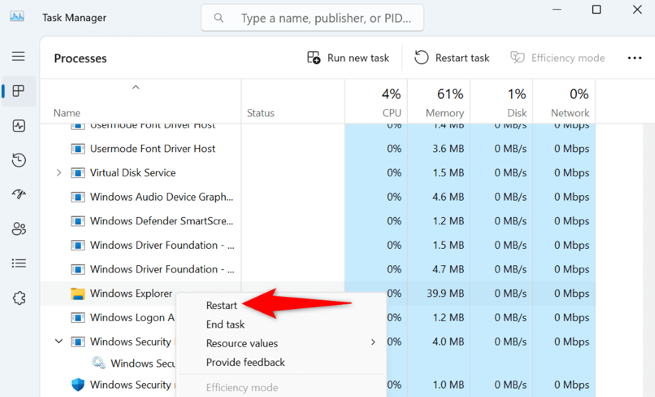Screen dimensions: 655x397
Task: Open the Services page in sidebar
Action: click(19, 298)
